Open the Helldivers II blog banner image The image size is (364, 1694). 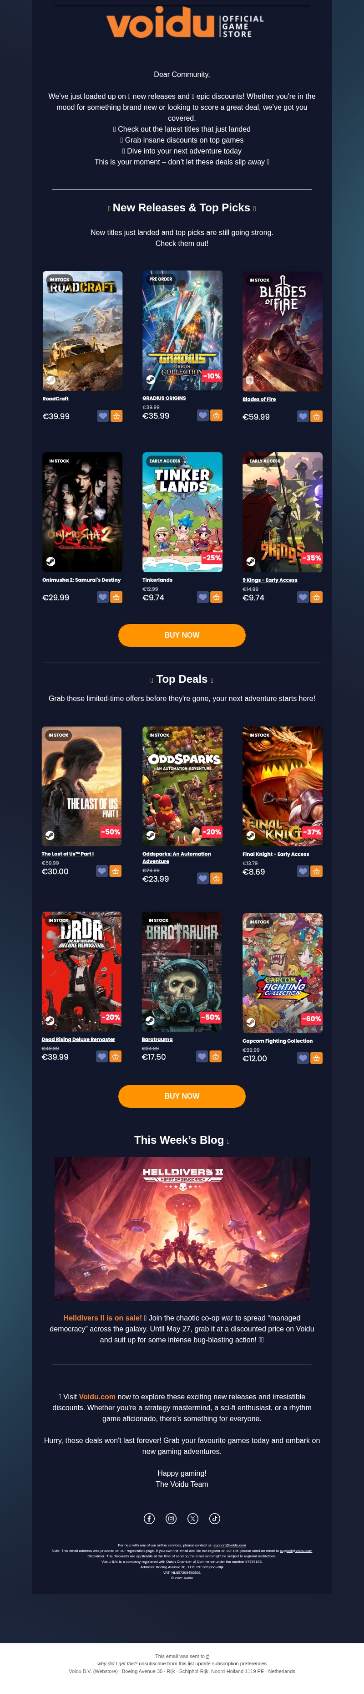click(x=182, y=1228)
